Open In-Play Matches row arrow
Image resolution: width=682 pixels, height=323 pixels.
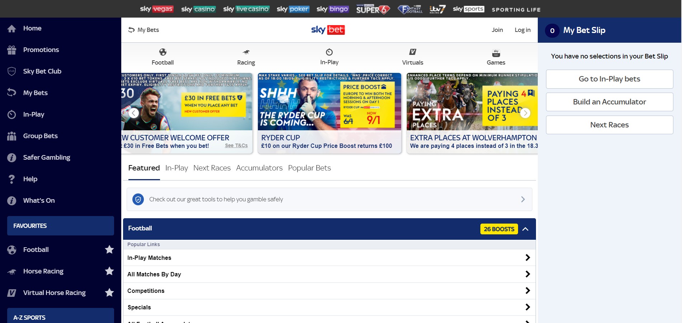[x=527, y=258]
